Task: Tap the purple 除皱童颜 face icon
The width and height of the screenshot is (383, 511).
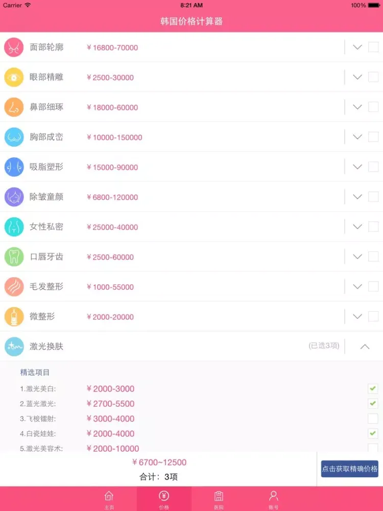Action: [x=14, y=197]
